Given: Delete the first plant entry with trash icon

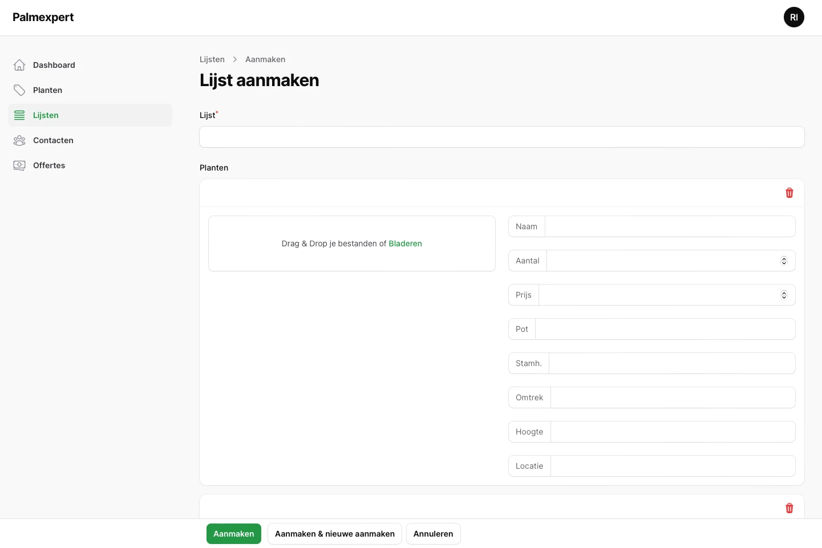Looking at the screenshot, I should (789, 193).
